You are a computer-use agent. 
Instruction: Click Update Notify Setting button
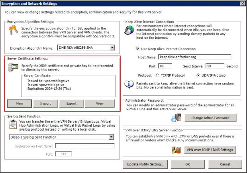coord(145,164)
